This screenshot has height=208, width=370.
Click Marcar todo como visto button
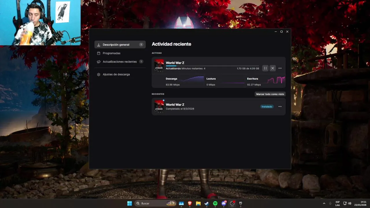(x=270, y=94)
